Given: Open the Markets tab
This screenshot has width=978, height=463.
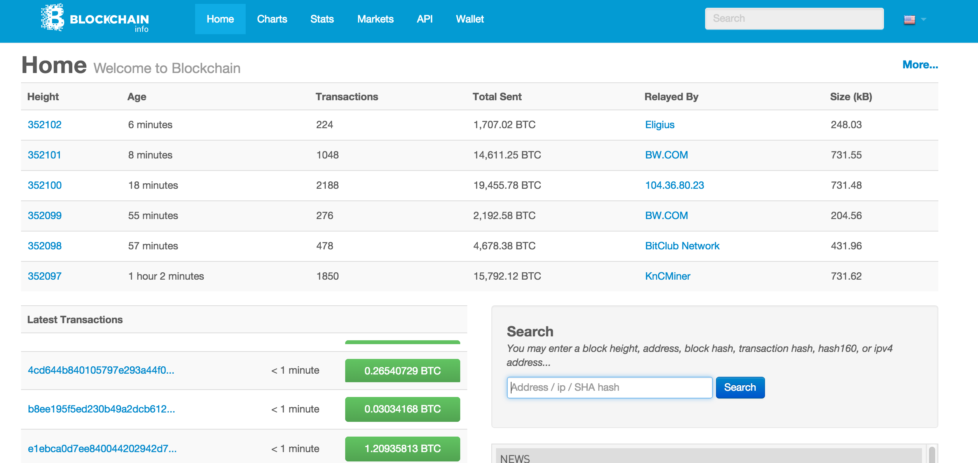Looking at the screenshot, I should click(375, 19).
